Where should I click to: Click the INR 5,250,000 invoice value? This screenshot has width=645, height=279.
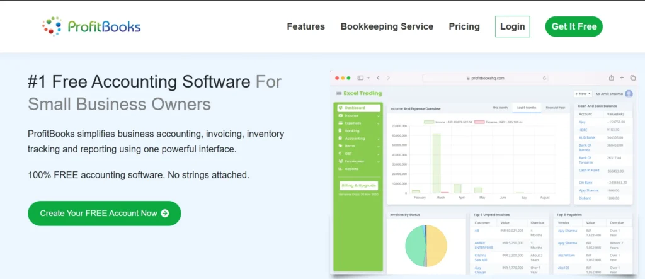coord(512,243)
